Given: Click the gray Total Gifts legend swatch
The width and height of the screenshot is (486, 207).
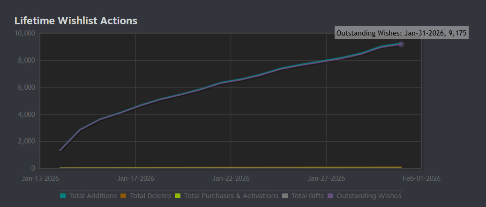Looking at the screenshot, I should [285, 196].
